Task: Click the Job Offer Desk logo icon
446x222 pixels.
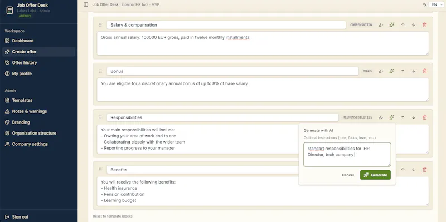Action: (9, 10)
